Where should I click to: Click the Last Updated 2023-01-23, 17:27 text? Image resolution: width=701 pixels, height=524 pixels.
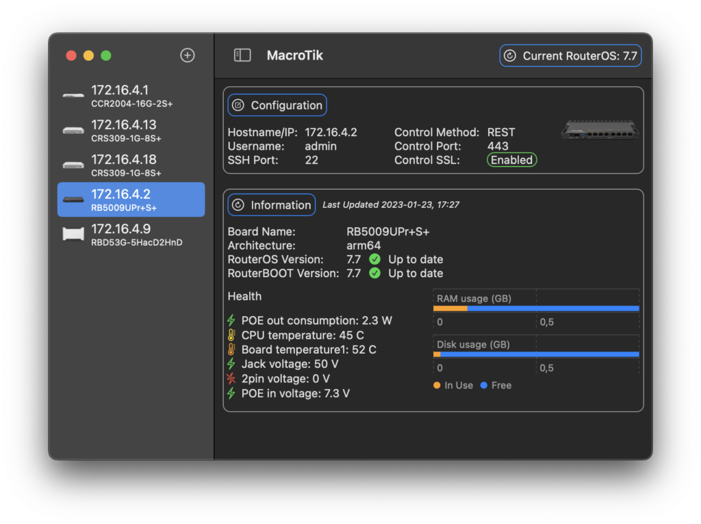[391, 205]
